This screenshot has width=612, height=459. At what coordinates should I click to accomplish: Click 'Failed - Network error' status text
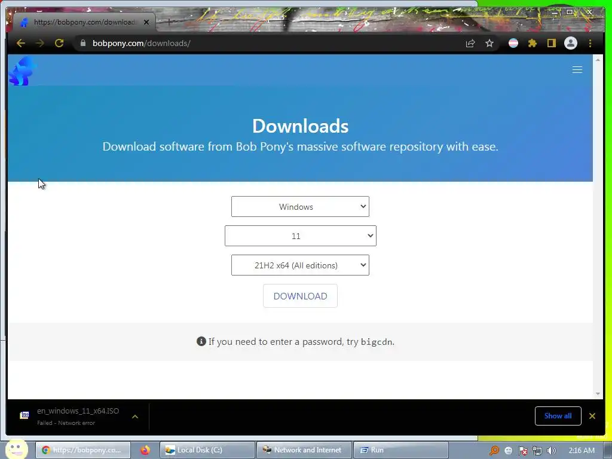[66, 423]
